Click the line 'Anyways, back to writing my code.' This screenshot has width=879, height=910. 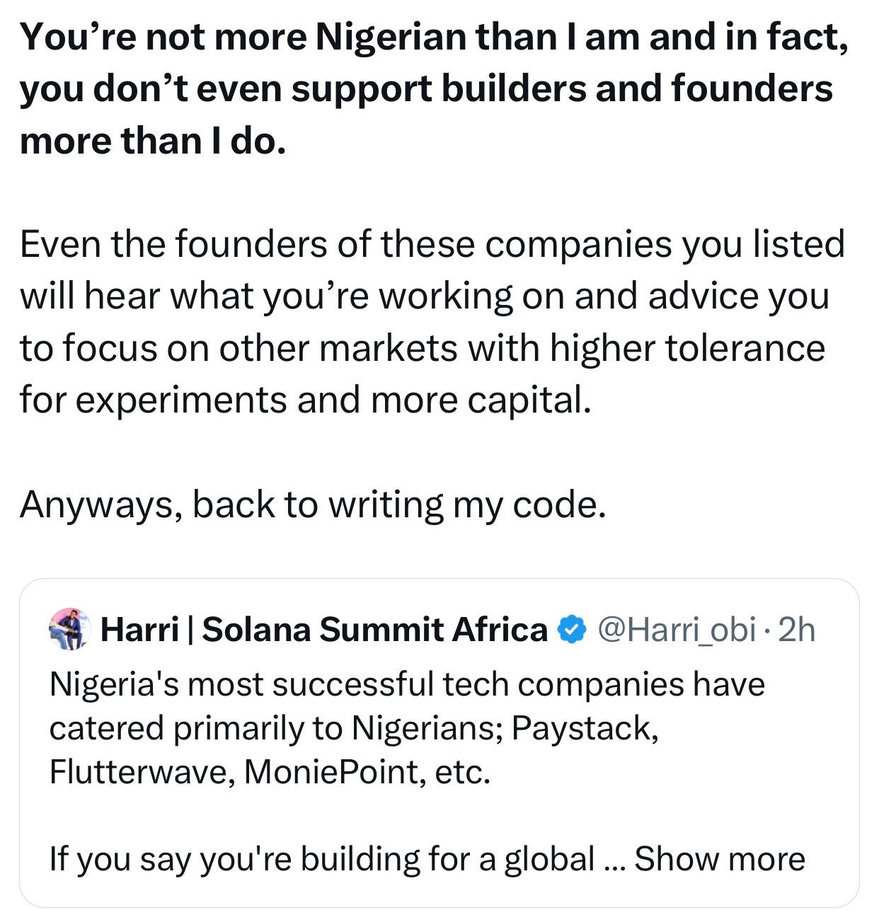point(313,505)
